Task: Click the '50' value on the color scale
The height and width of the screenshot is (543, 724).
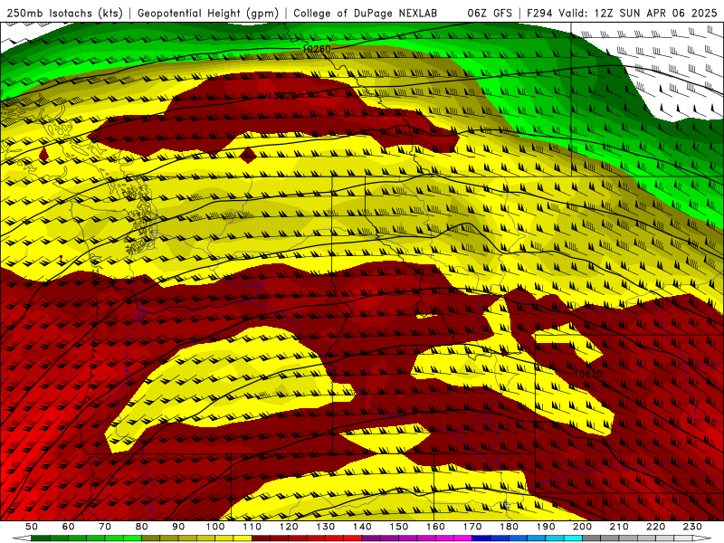Action: tap(32, 527)
